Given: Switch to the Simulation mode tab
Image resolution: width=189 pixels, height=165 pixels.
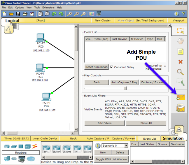Looking at the screenshot, I should click(173, 138).
